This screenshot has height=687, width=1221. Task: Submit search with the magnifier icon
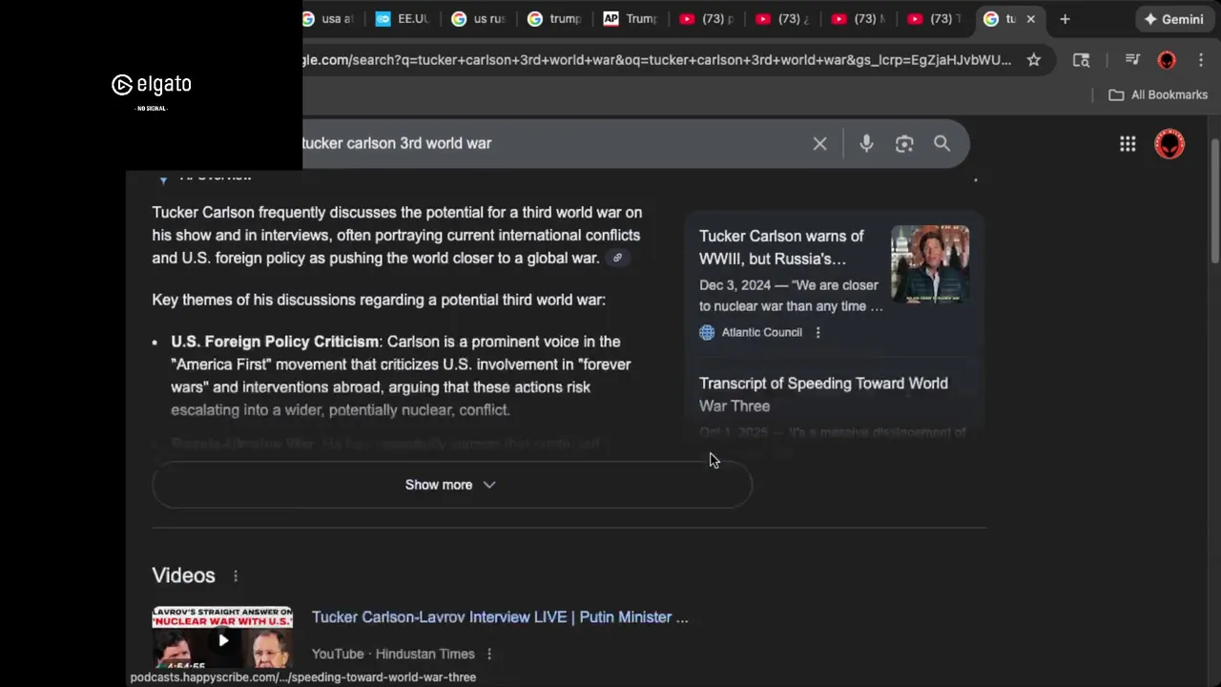(x=942, y=144)
